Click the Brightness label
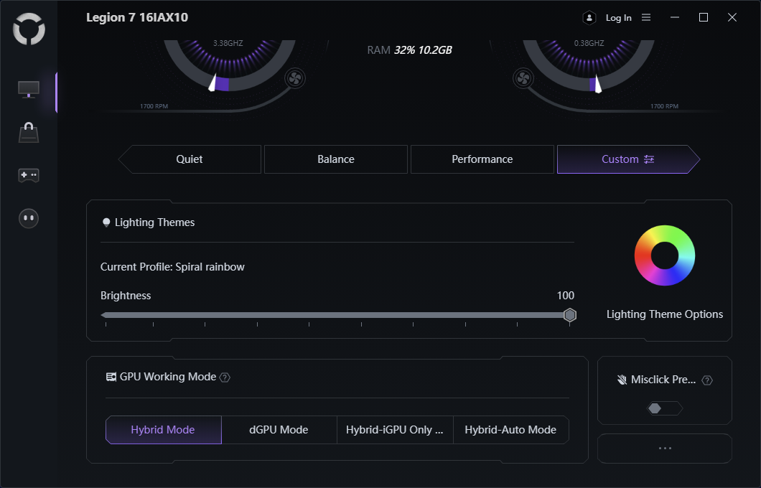The width and height of the screenshot is (761, 488). point(126,296)
